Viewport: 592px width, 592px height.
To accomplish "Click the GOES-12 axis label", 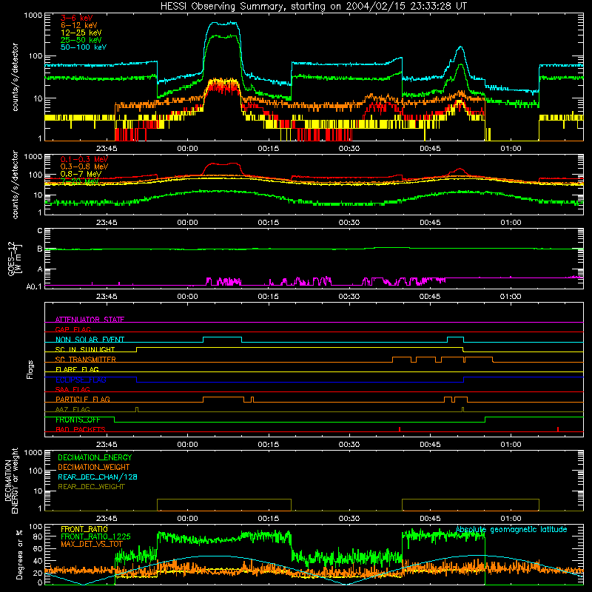I will (14, 258).
